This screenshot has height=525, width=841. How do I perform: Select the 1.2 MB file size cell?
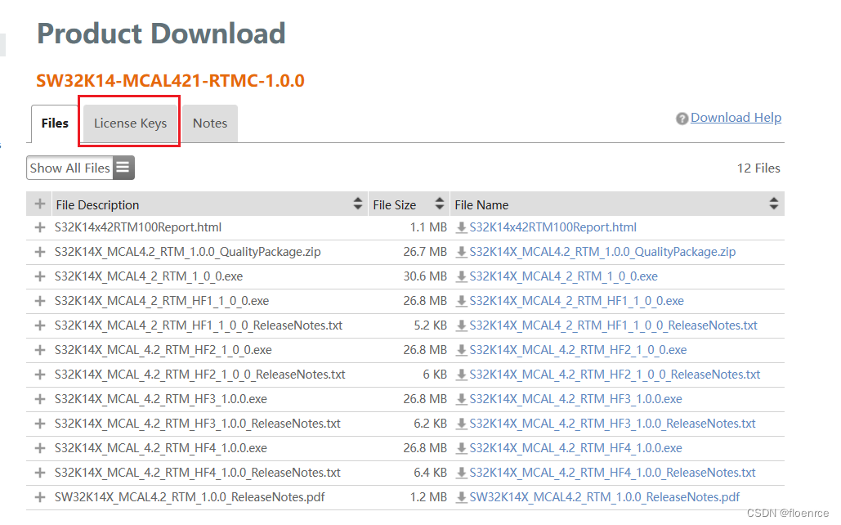[428, 497]
